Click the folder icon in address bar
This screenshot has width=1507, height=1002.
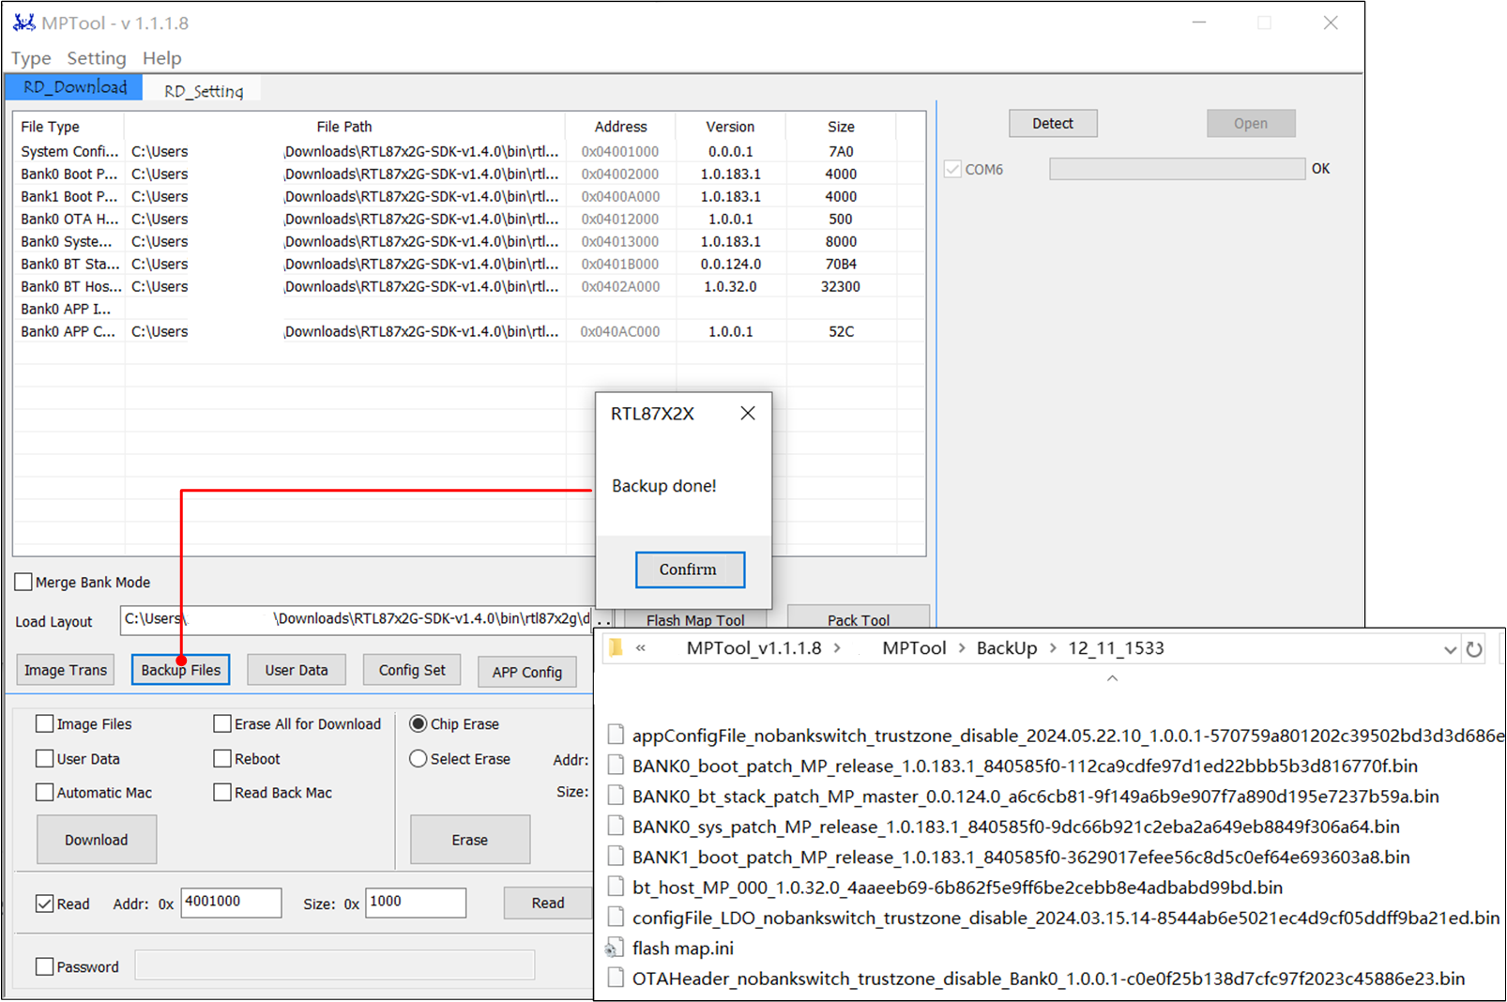(x=616, y=648)
